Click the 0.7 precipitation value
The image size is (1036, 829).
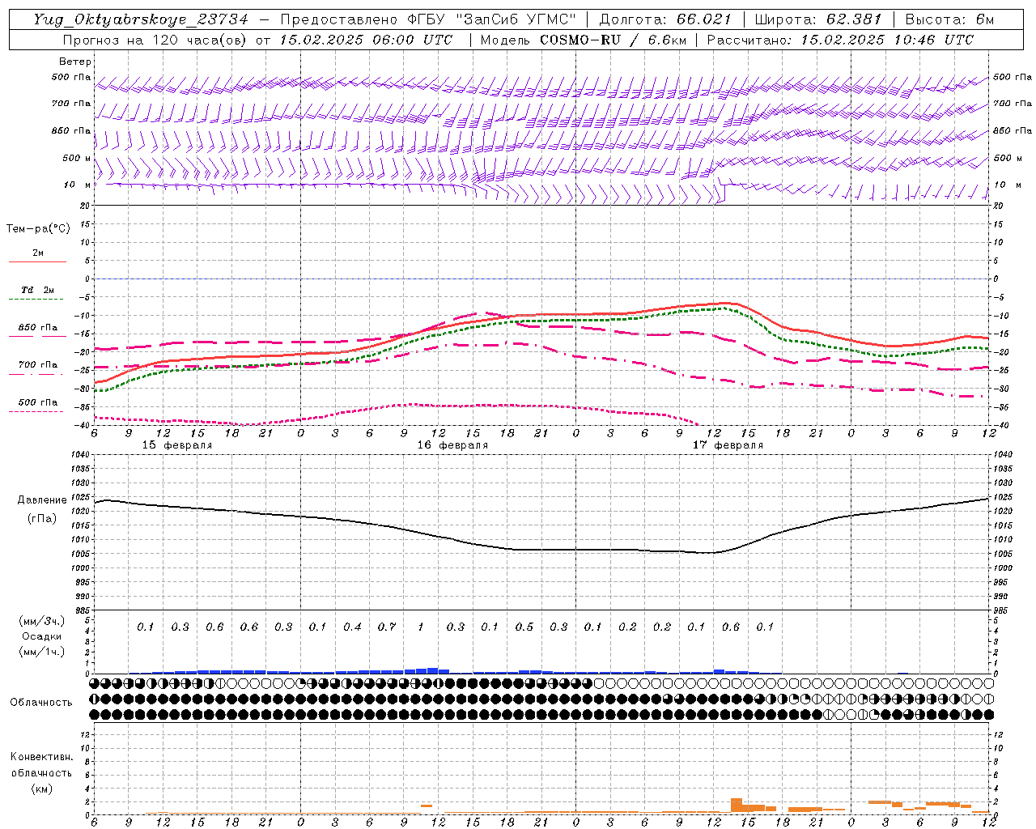pos(387,627)
